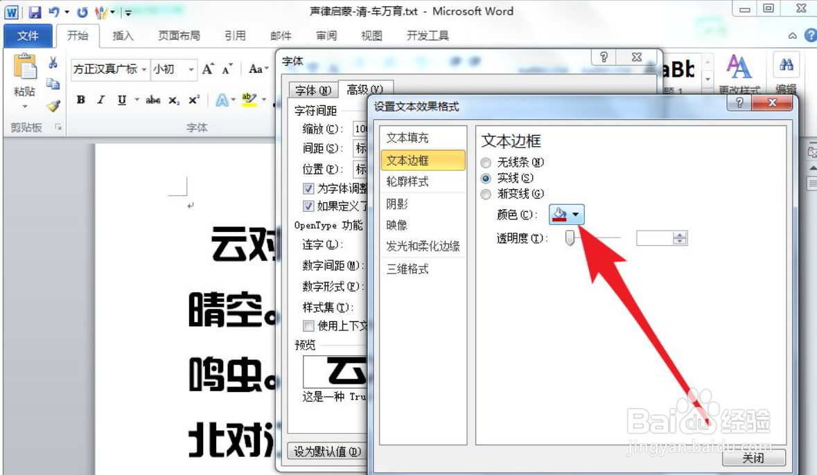The width and height of the screenshot is (817, 475).
Task: Click the 设为默认值 button
Action: coord(328,451)
